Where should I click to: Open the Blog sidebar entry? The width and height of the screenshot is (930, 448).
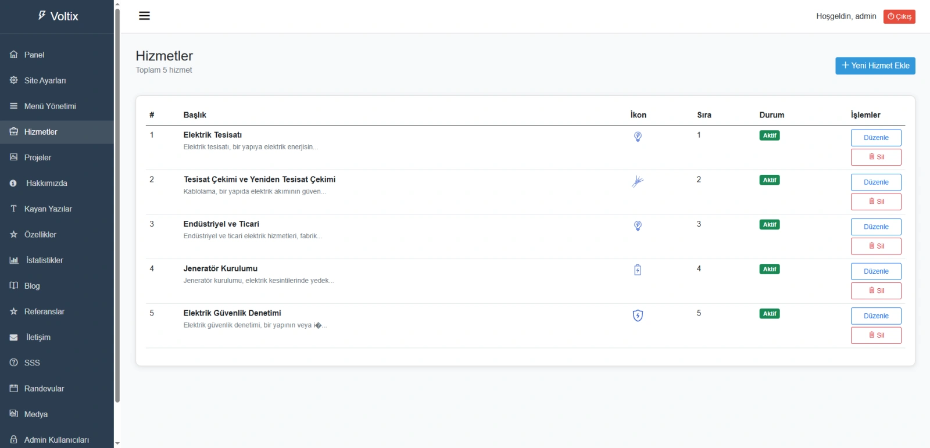coord(32,286)
